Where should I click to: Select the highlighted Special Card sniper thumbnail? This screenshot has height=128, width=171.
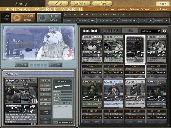tap(135, 49)
